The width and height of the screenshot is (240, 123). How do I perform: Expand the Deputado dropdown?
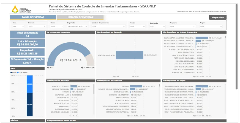click(77, 26)
